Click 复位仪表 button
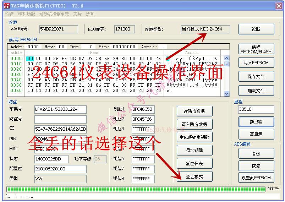The image size is (285, 202). (x=194, y=163)
